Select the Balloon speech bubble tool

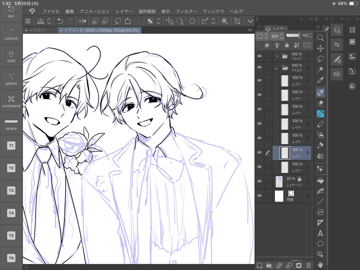(320, 244)
